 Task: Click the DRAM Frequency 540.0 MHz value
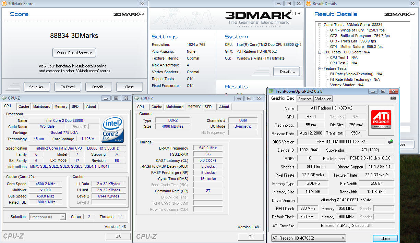point(208,148)
